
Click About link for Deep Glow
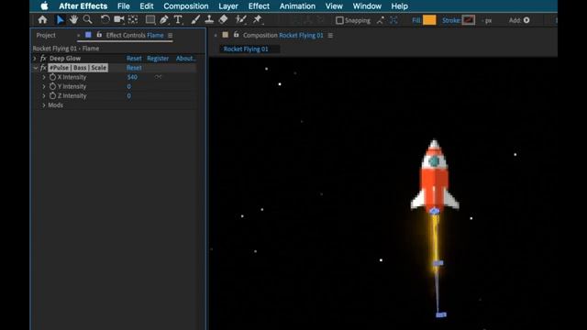pos(185,59)
